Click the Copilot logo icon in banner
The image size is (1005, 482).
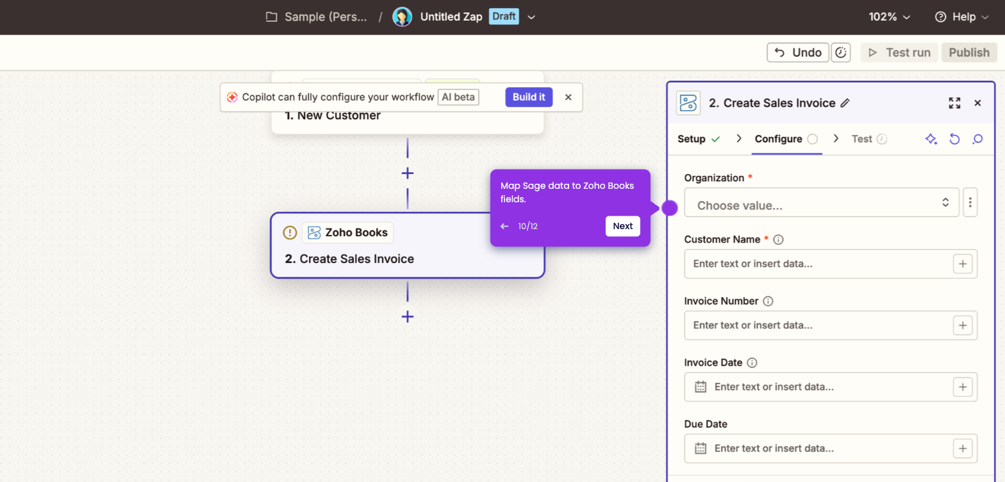click(232, 97)
